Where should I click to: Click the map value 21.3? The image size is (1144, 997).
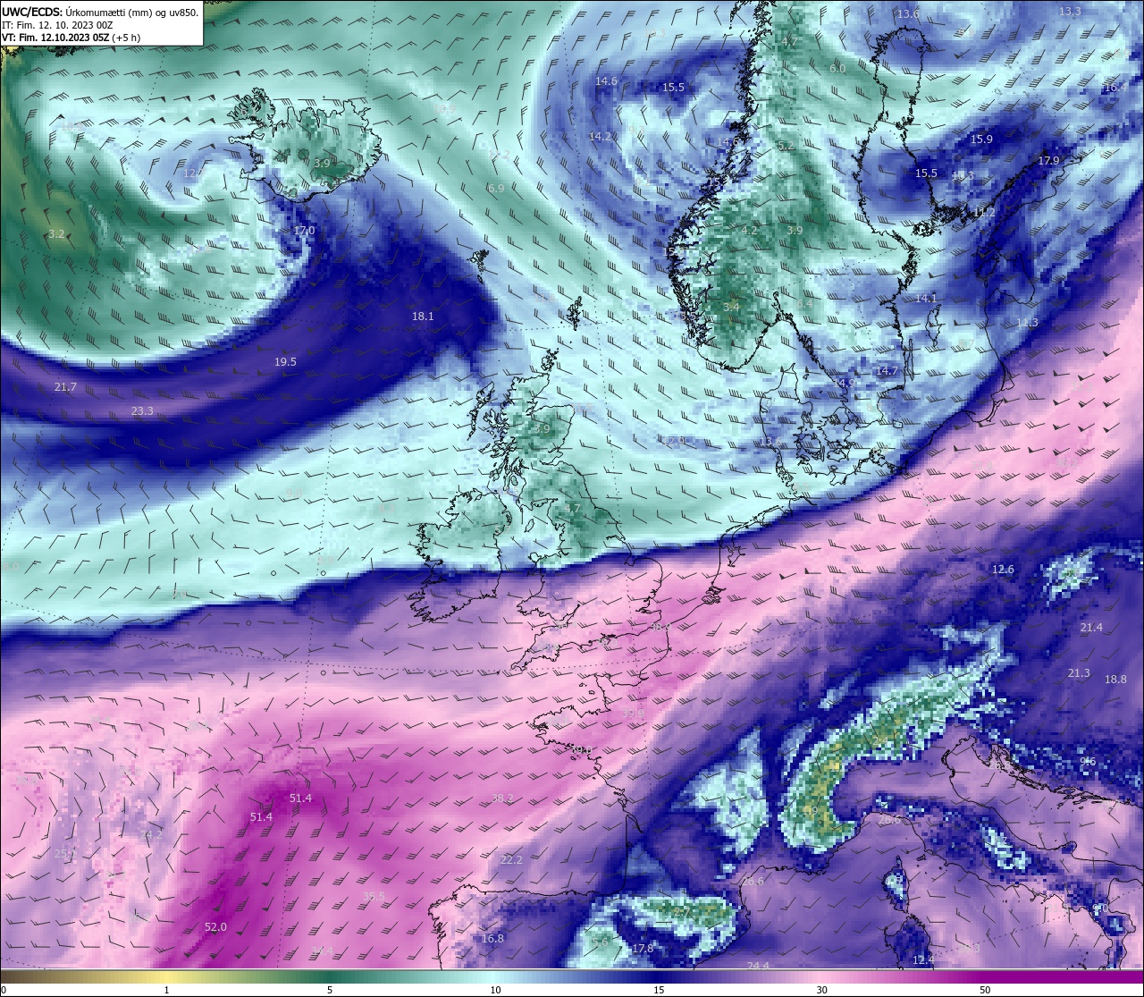pos(1079,673)
